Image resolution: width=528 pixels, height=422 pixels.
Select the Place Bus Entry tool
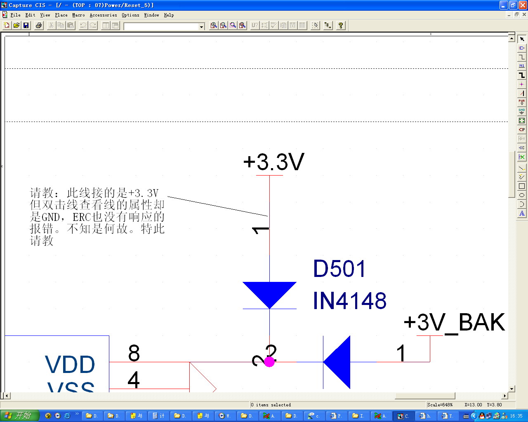coord(522,93)
